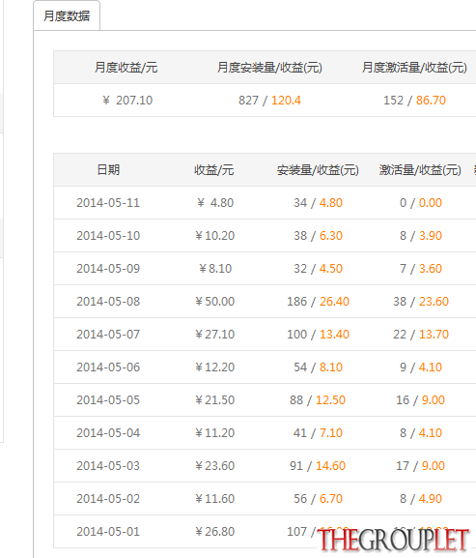This screenshot has height=558, width=476.
Task: Select the date 2014-05-02
Action: [x=108, y=499]
